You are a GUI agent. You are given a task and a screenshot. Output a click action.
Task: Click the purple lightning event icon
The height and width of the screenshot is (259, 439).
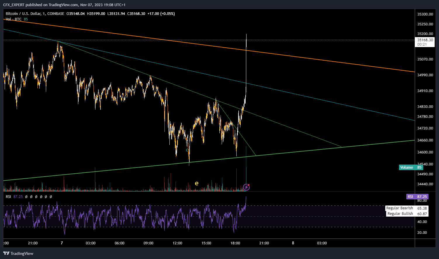pos(247,187)
